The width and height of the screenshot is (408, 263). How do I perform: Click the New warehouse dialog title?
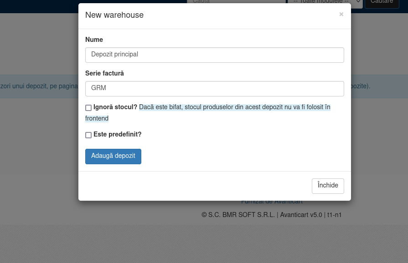[114, 15]
